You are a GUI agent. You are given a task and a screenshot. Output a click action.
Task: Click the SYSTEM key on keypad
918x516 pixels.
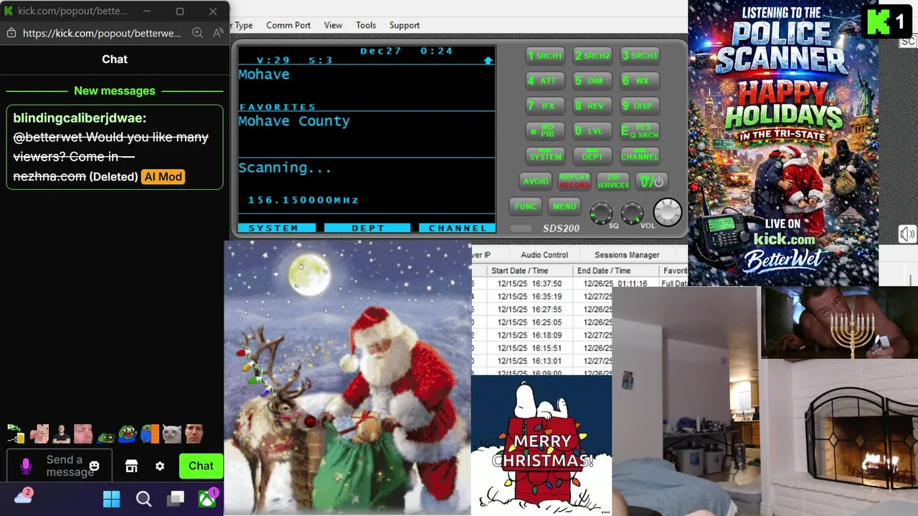coord(546,156)
